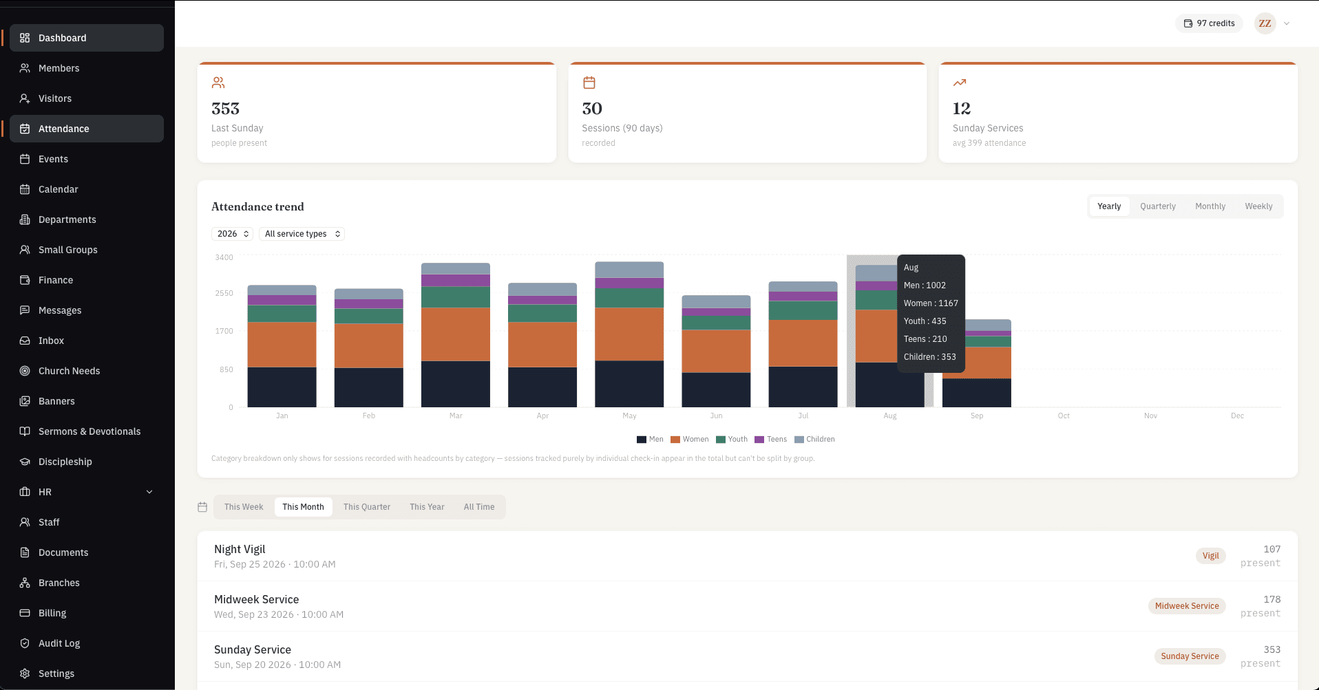Click the Staff sidebar item

[x=87, y=522]
